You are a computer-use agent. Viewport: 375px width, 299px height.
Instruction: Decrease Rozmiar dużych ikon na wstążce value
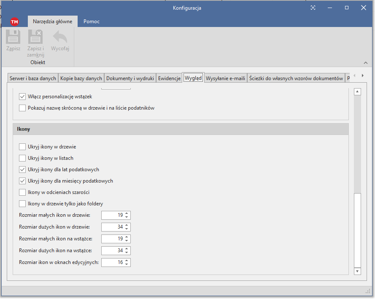coord(127,253)
